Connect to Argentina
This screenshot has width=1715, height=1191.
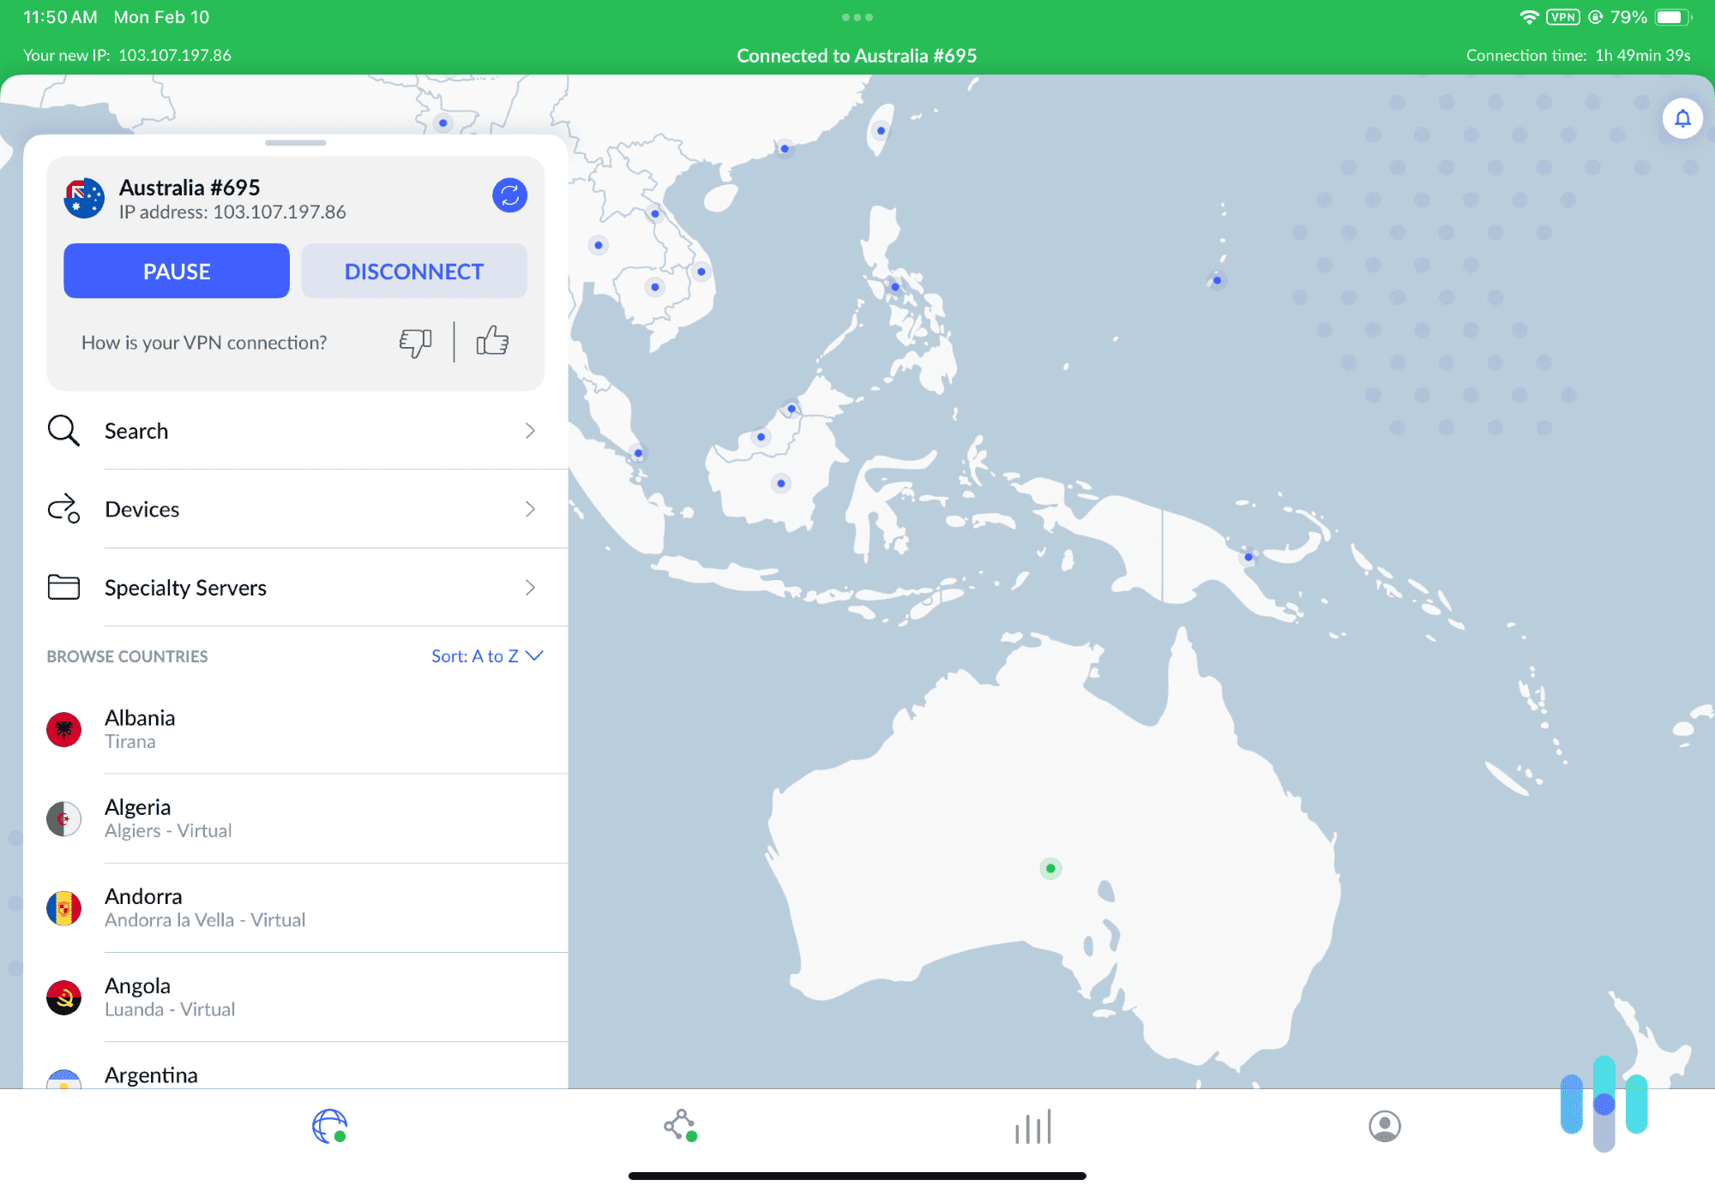(x=296, y=1066)
